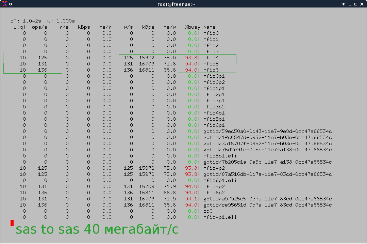This screenshot has height=244, width=367.
Task: Click the 71.8 ms/w value in mfid5 row
Action: pyautogui.click(x=170, y=64)
